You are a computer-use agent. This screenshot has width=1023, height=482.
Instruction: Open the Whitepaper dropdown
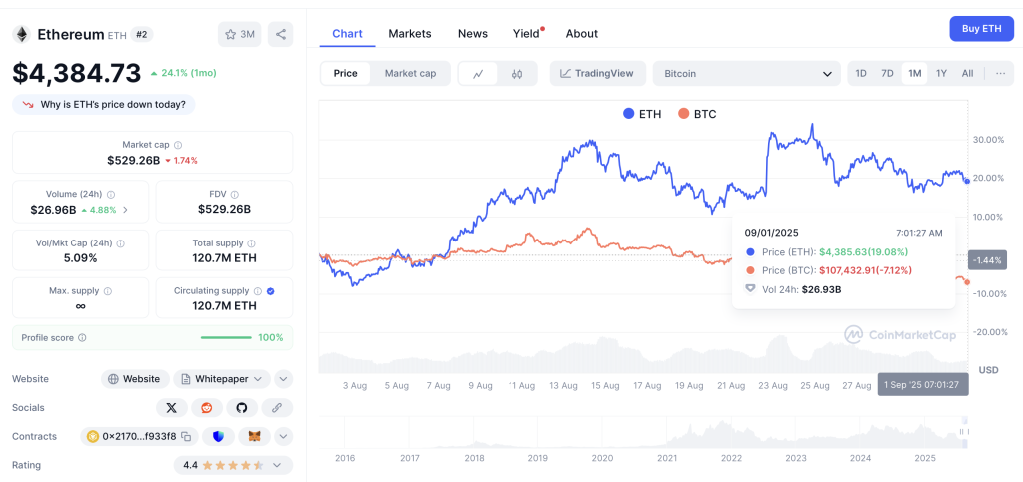(222, 379)
